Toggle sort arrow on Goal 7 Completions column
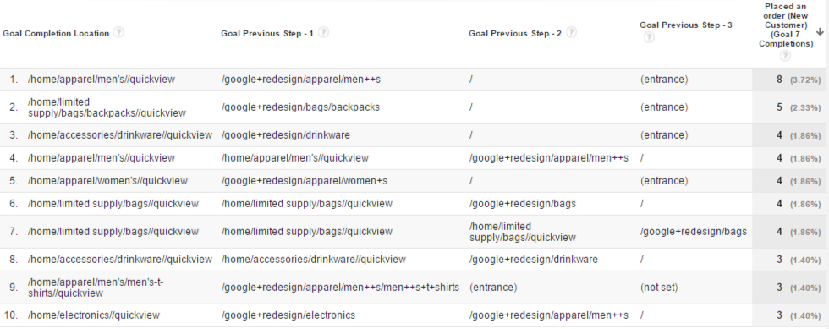This screenshot has height=329, width=829. point(820,32)
